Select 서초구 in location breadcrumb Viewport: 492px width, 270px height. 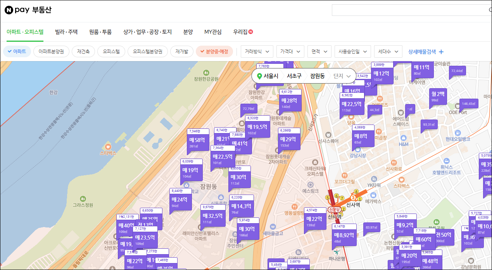pyautogui.click(x=294, y=76)
